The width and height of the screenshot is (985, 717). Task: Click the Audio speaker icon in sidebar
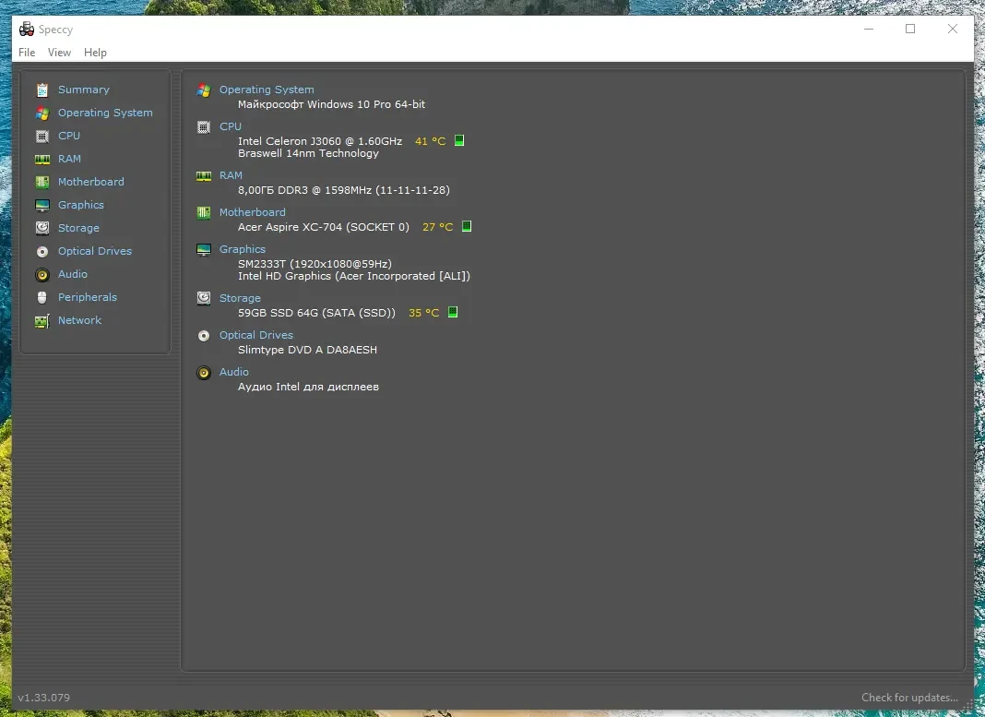[42, 274]
